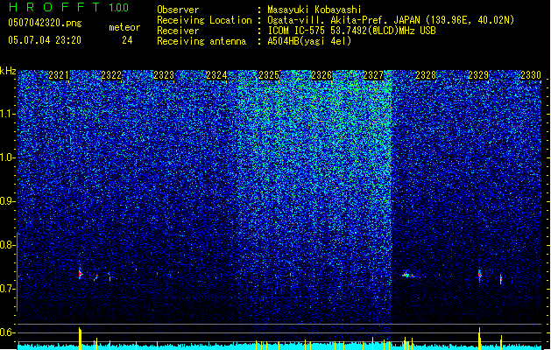Click the date stamp 05.07.04 23:20
551x350 pixels.
coord(45,40)
